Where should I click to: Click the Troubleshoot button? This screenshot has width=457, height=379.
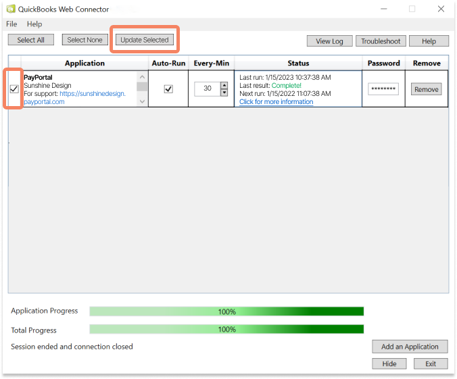click(381, 41)
